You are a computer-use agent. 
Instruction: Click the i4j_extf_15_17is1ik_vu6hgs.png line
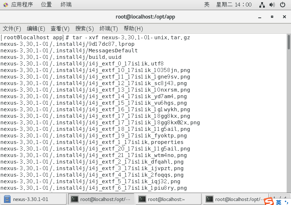(93, 103)
